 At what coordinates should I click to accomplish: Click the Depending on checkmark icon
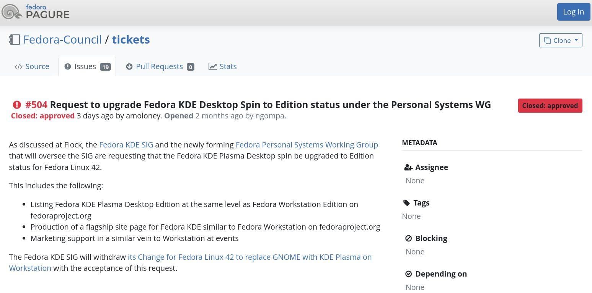[x=408, y=274]
